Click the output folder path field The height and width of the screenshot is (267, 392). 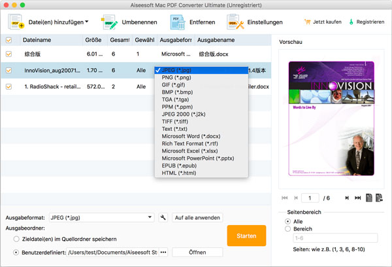(113, 252)
